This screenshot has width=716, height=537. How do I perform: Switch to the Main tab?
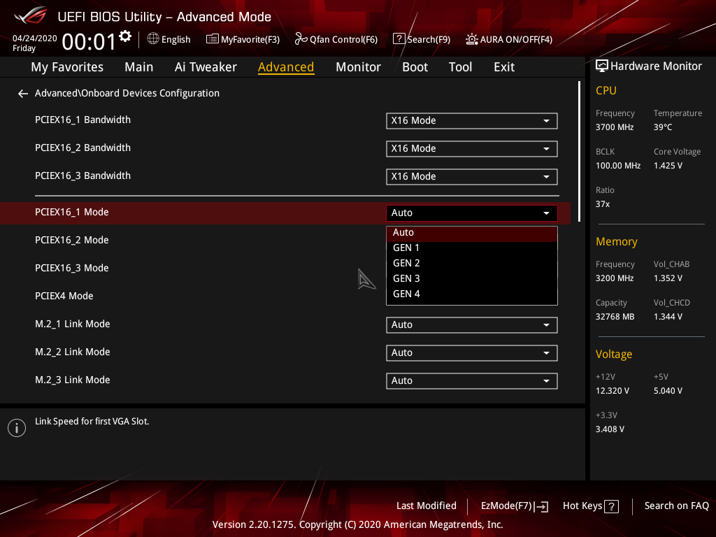pos(139,67)
